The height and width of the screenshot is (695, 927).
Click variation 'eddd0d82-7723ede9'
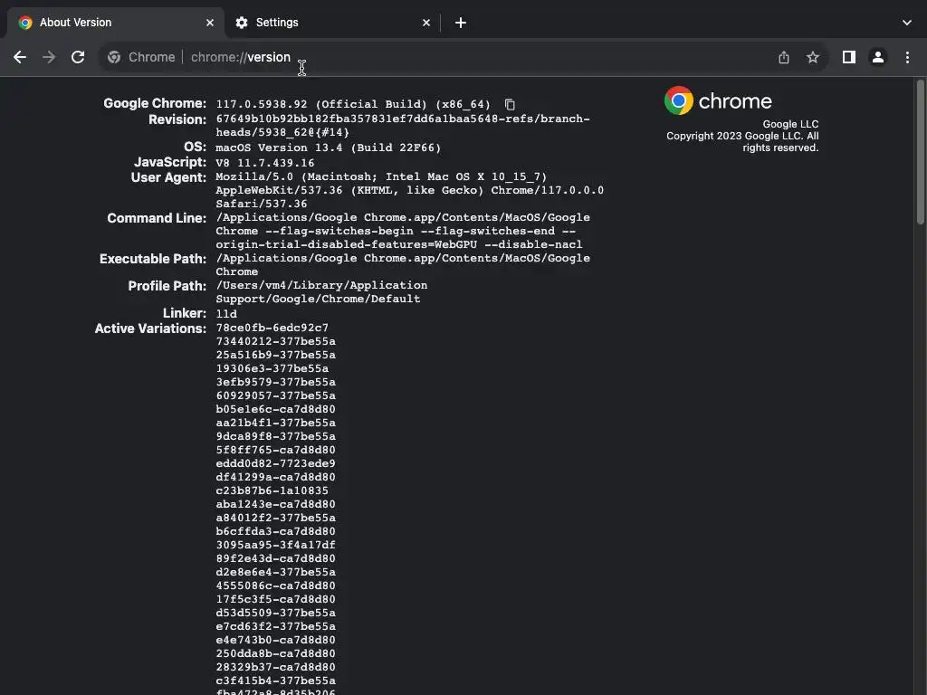275,463
